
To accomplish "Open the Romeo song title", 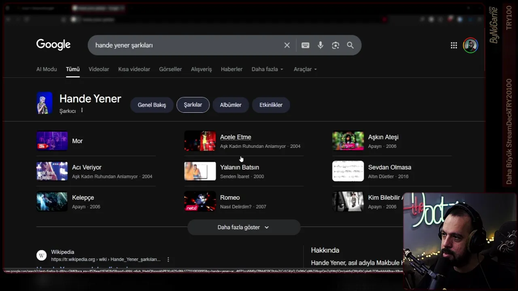I will click(x=230, y=198).
